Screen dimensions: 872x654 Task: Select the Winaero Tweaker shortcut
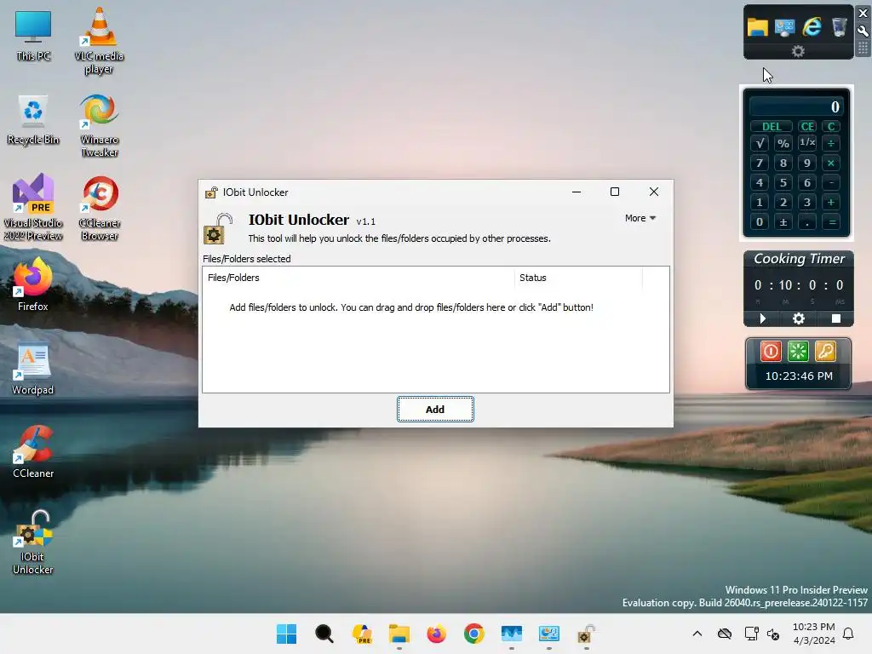click(x=99, y=126)
